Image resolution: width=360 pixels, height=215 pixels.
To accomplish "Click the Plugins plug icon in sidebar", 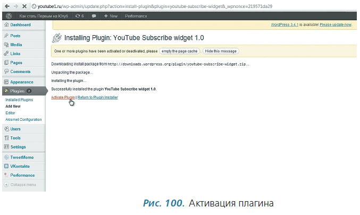I will point(6,91).
